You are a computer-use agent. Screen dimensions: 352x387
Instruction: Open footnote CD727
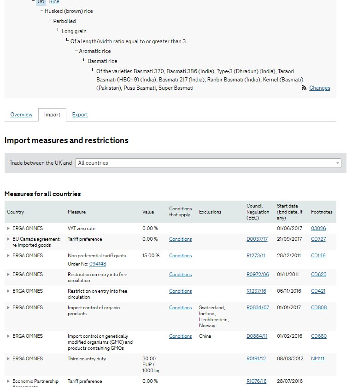click(318, 239)
